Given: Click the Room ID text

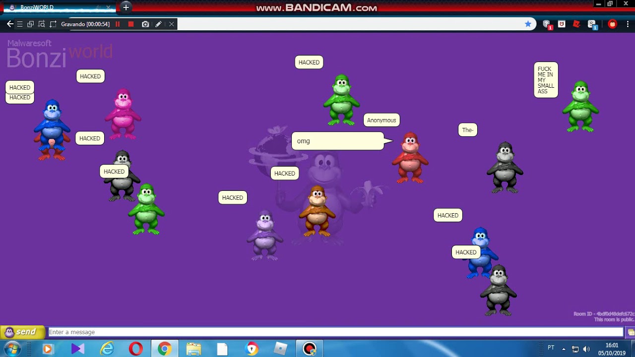Looking at the screenshot, I should pyautogui.click(x=604, y=314).
